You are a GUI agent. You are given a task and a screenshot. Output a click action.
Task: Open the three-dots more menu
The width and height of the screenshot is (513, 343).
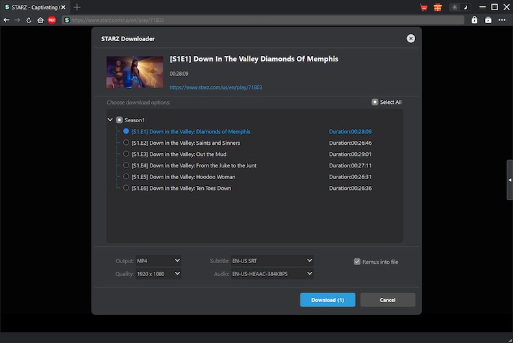coord(502,20)
